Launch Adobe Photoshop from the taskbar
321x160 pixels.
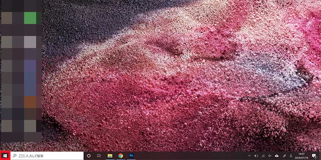pos(131,156)
